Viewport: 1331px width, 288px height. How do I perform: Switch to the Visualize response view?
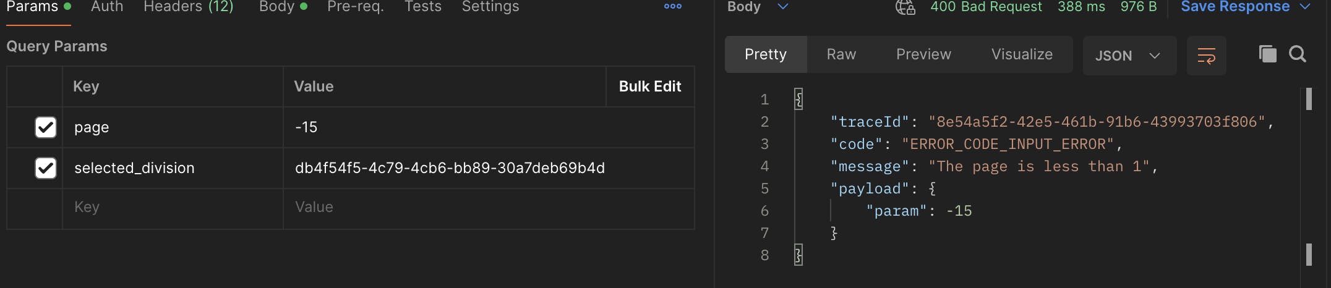pos(1022,54)
